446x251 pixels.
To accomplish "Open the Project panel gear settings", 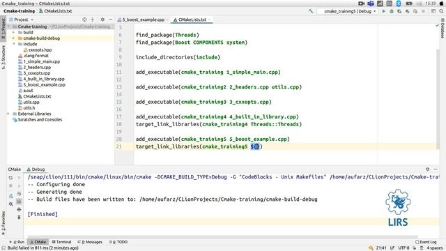I will pyautogui.click(x=102, y=20).
